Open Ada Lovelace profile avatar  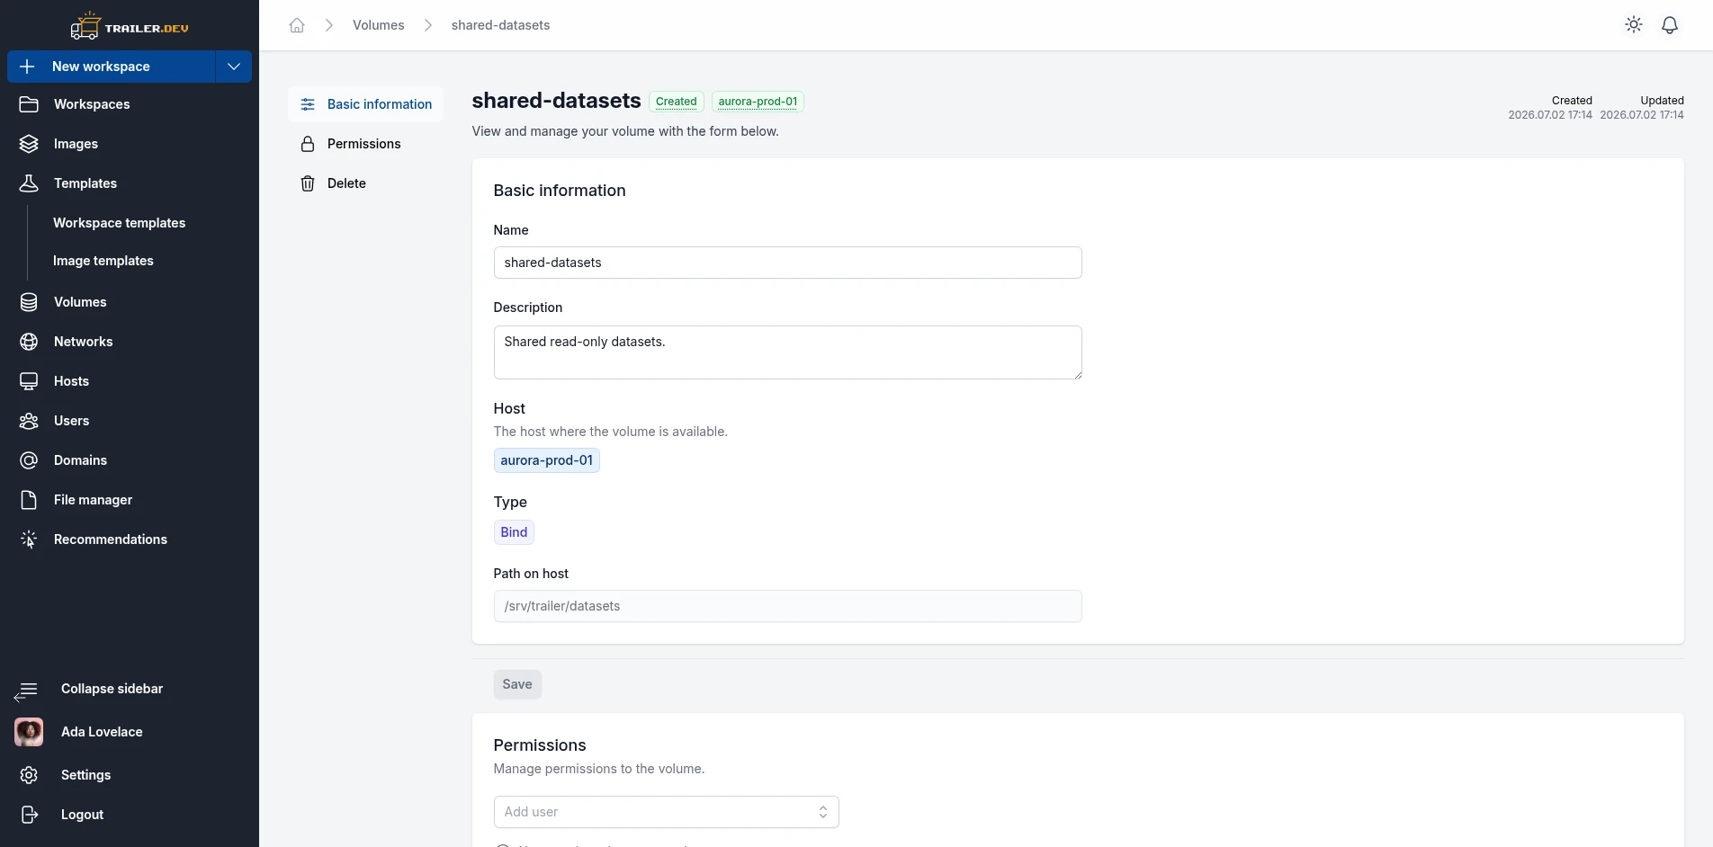29,732
